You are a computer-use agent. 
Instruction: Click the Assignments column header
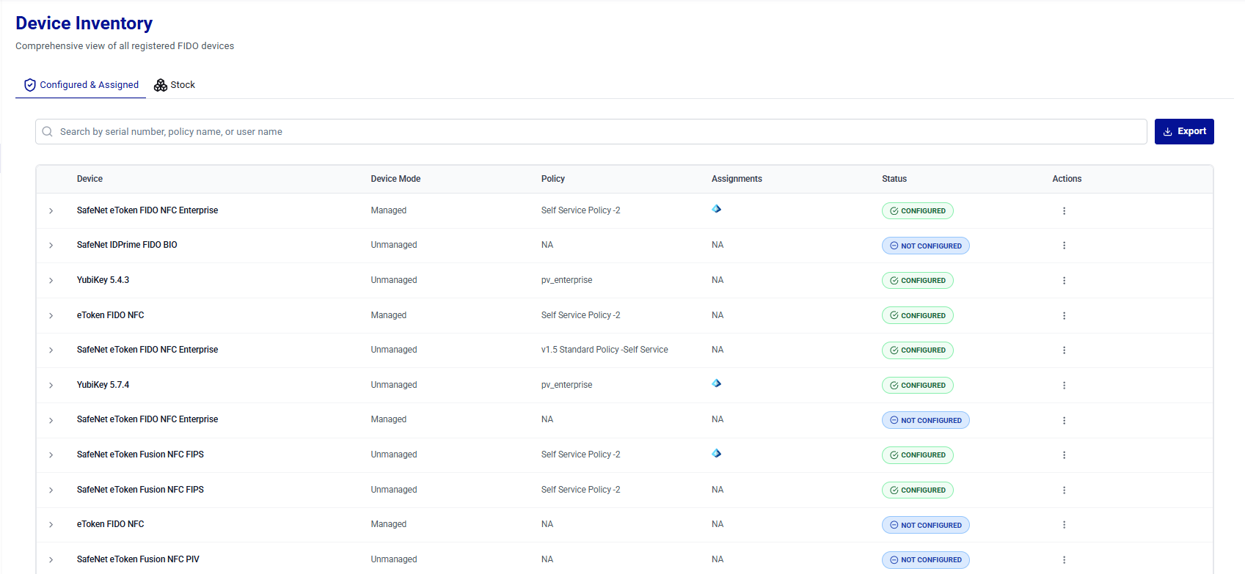[737, 179]
